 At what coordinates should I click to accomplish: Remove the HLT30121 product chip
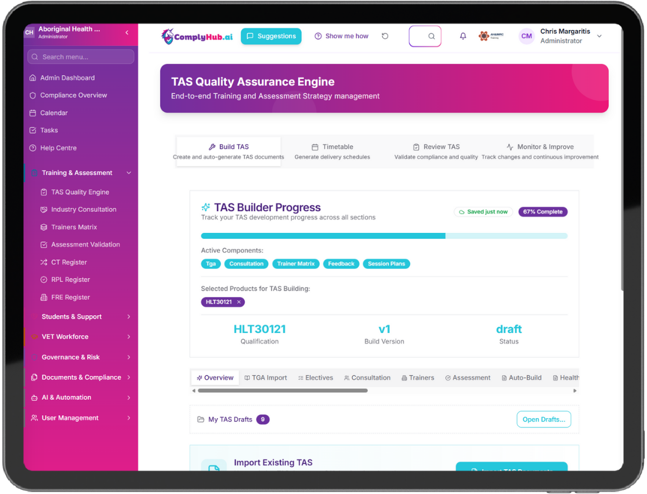pyautogui.click(x=239, y=302)
